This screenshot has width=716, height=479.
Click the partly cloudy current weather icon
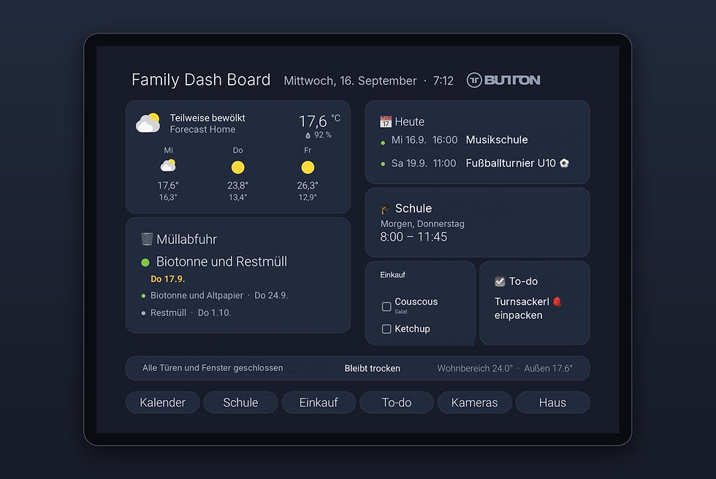[x=148, y=123]
